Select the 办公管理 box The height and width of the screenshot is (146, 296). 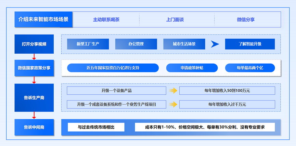click(x=136, y=44)
